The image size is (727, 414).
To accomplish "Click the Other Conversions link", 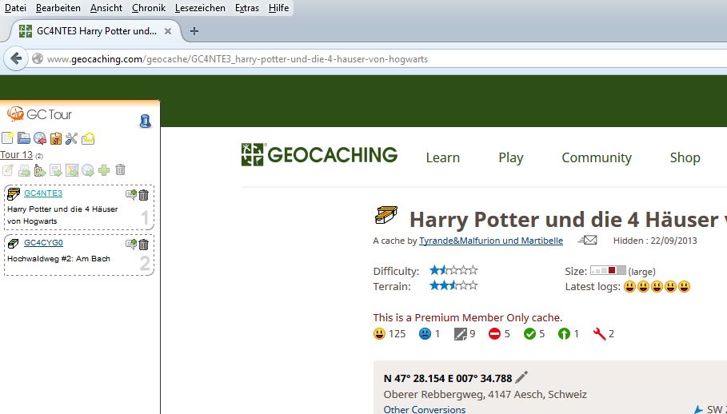I will click(x=425, y=409).
